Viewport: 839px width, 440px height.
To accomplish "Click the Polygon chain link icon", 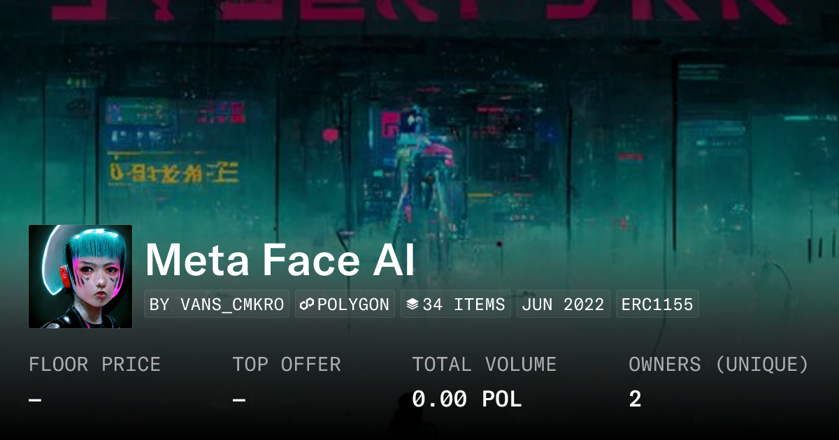I will pos(308,305).
